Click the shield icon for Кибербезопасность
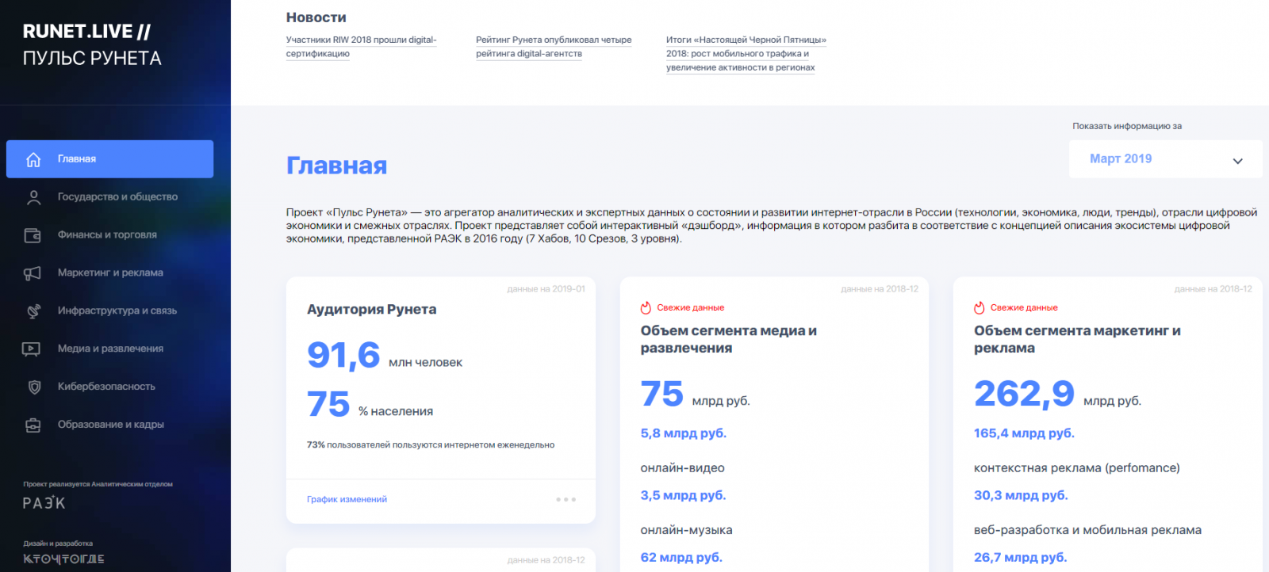Screen dimensions: 1269x572 [x=34, y=387]
